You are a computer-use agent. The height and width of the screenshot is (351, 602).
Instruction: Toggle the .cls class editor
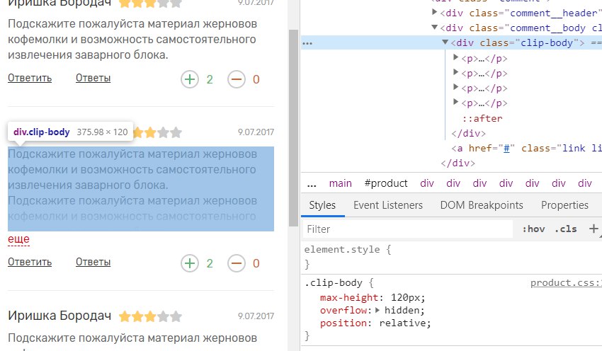(566, 229)
